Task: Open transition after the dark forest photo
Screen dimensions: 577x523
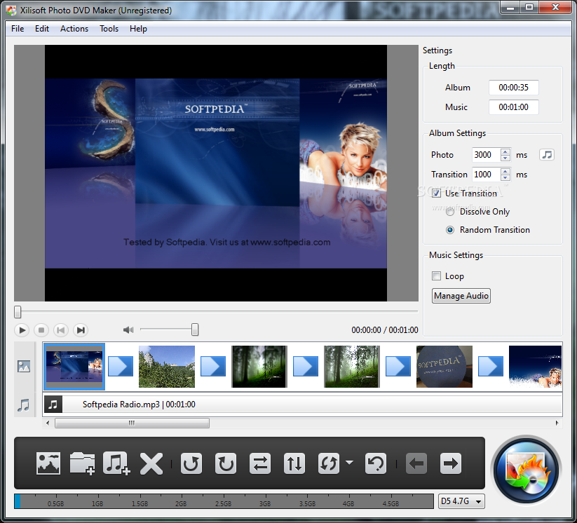Action: pos(306,366)
